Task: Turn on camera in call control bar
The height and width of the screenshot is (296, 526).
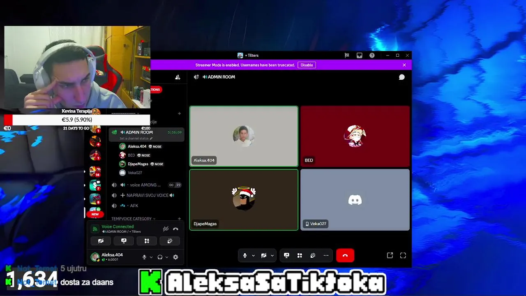Action: [x=264, y=255]
